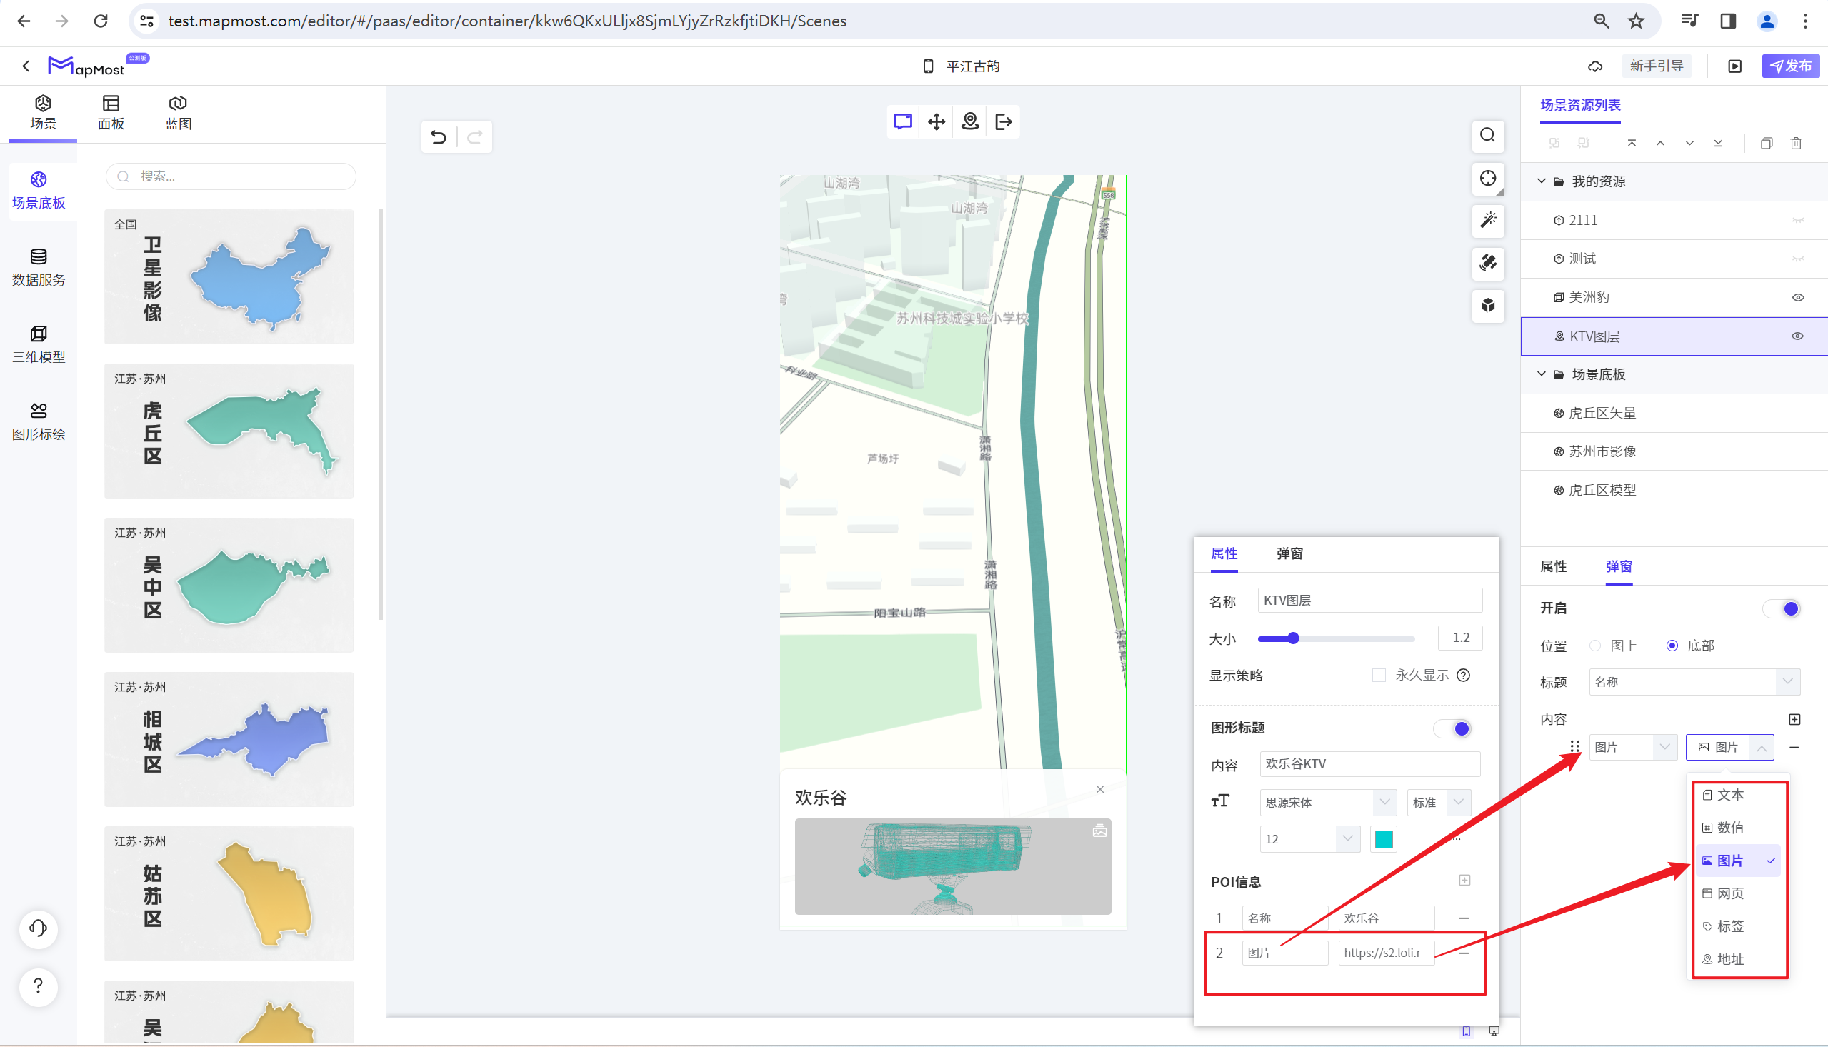Screen dimensions: 1828x1047
Task: Click the locate crosshair button
Action: 1488,178
